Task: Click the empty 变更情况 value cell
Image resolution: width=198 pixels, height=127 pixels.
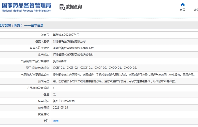Action: click(124, 114)
